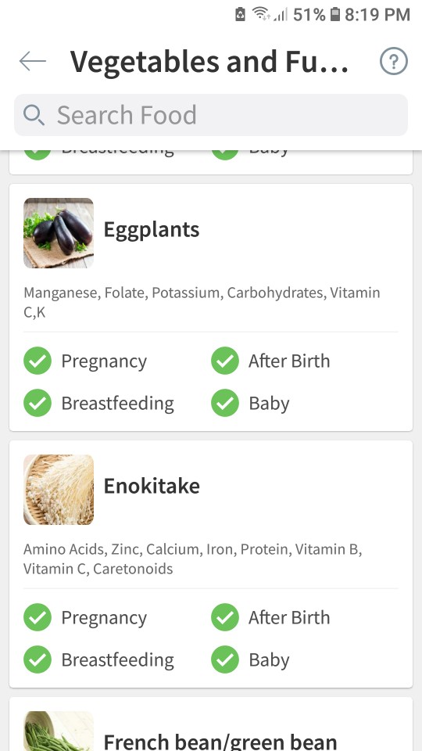Tap Eggplants Pregnancy green check icon
Image resolution: width=422 pixels, height=751 pixels.
tap(38, 361)
